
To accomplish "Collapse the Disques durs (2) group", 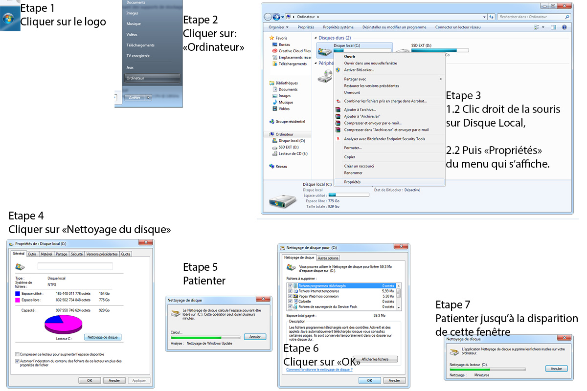I will tap(316, 38).
